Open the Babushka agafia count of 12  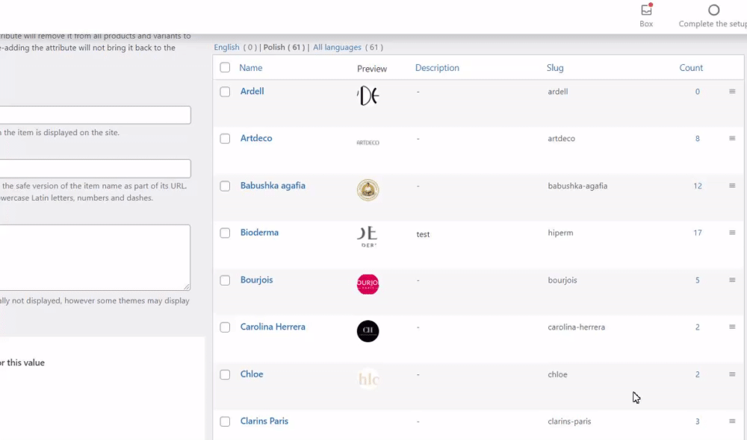698,186
